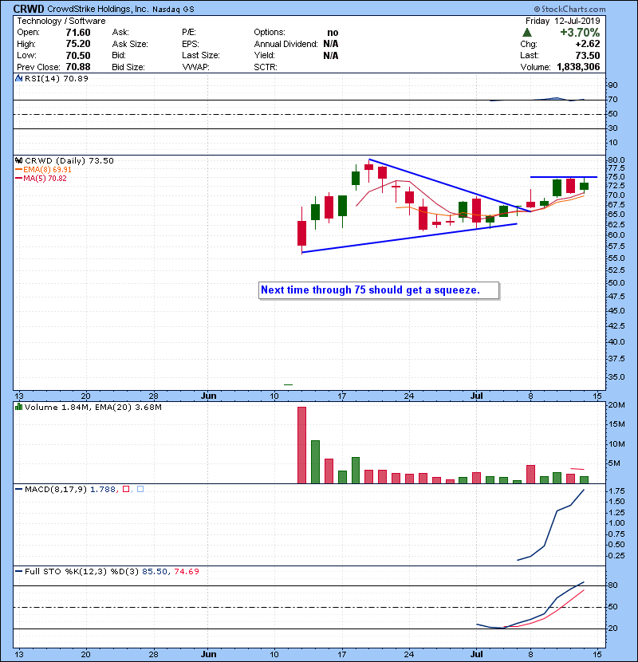638x662 pixels.
Task: Click the Friday 12-Jul-2019 date
Action: tap(562, 21)
